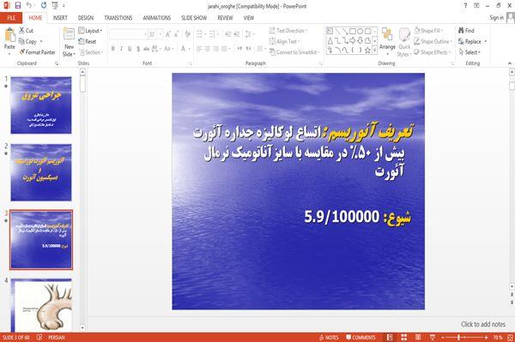Image resolution: width=515 pixels, height=342 pixels.
Task: Toggle Bold formatting
Action: point(113,49)
